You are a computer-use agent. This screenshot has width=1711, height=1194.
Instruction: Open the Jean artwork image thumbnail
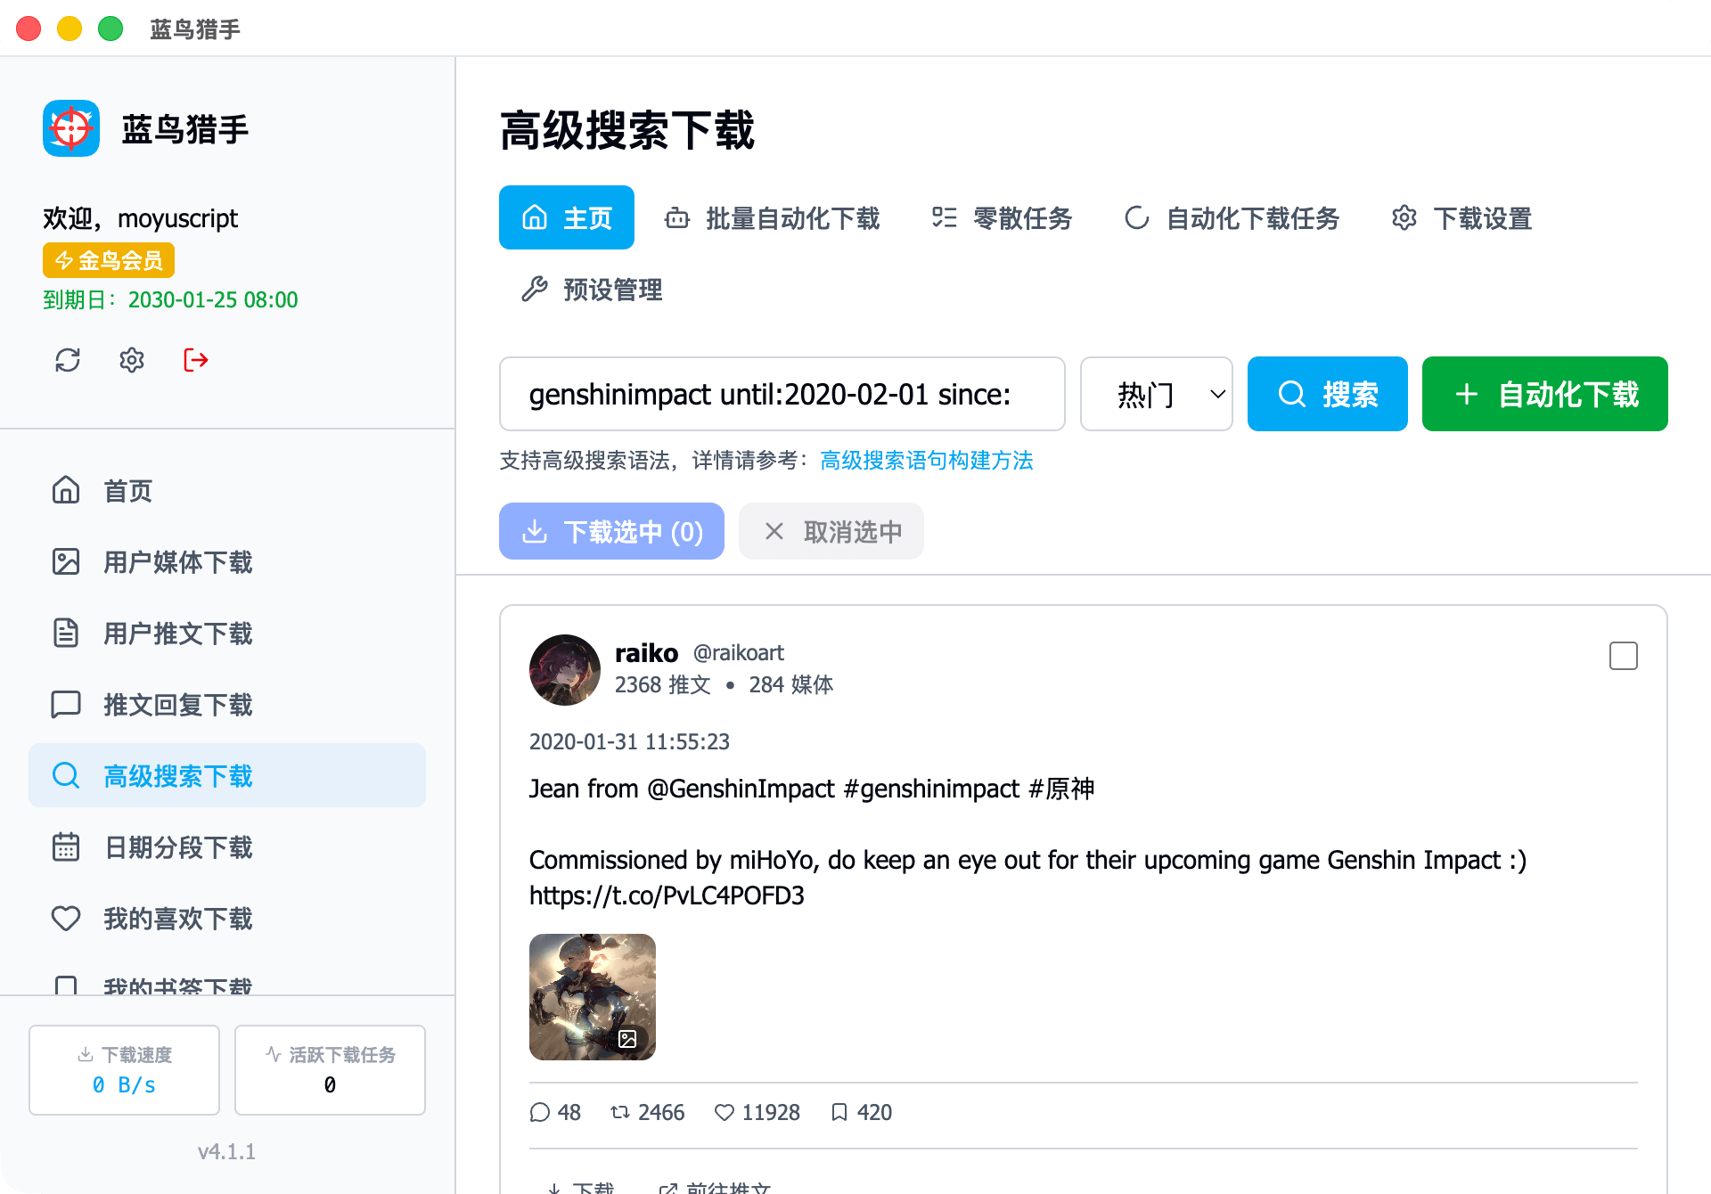tap(592, 996)
